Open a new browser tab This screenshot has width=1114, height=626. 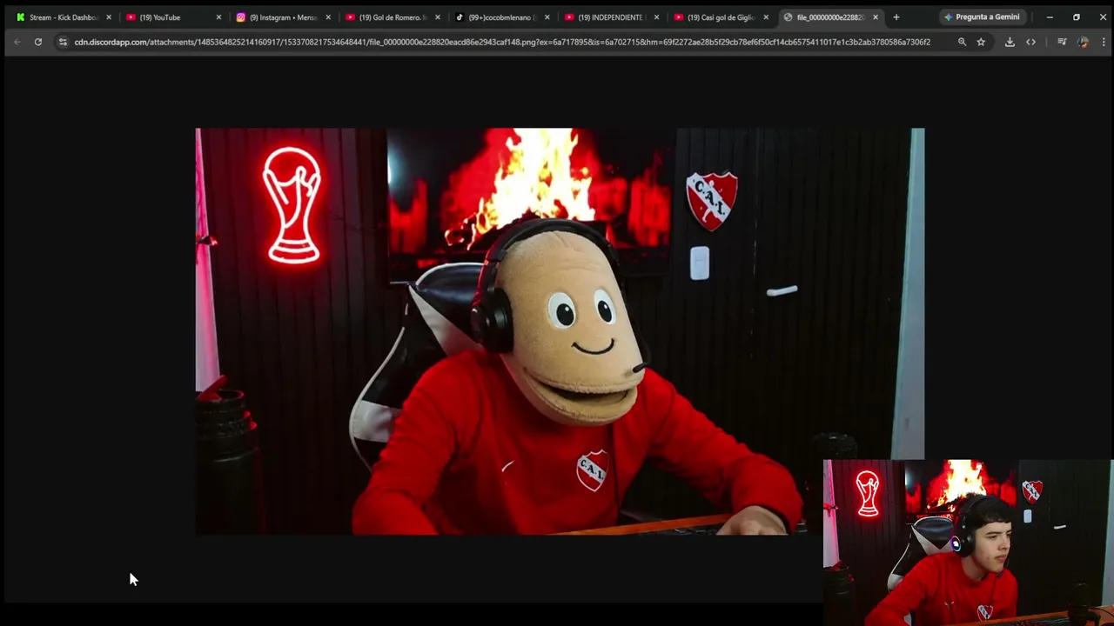pos(896,17)
